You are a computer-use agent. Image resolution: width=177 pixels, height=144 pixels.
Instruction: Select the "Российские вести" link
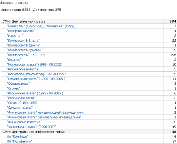point(21,98)
